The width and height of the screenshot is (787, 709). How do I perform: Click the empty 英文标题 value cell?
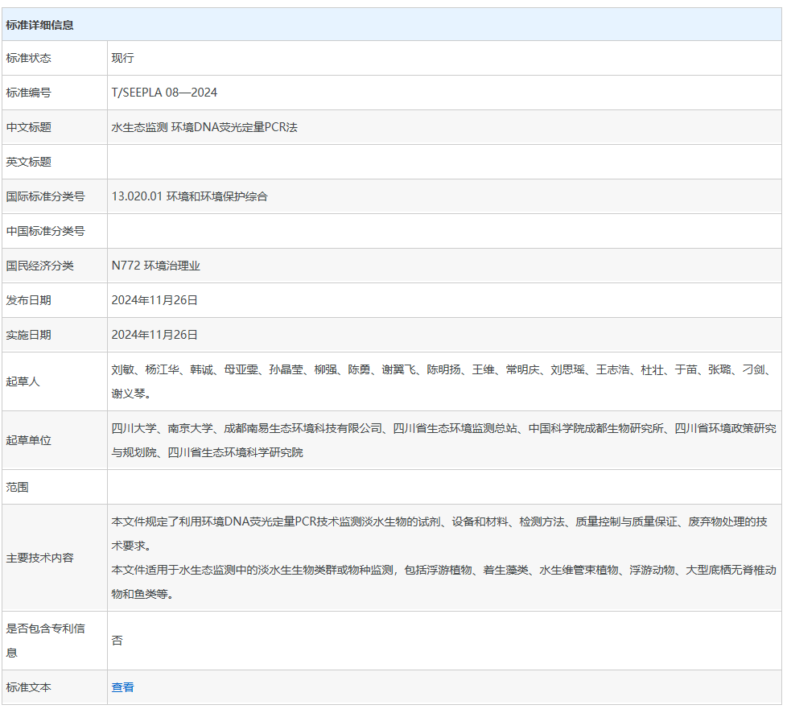(x=443, y=162)
